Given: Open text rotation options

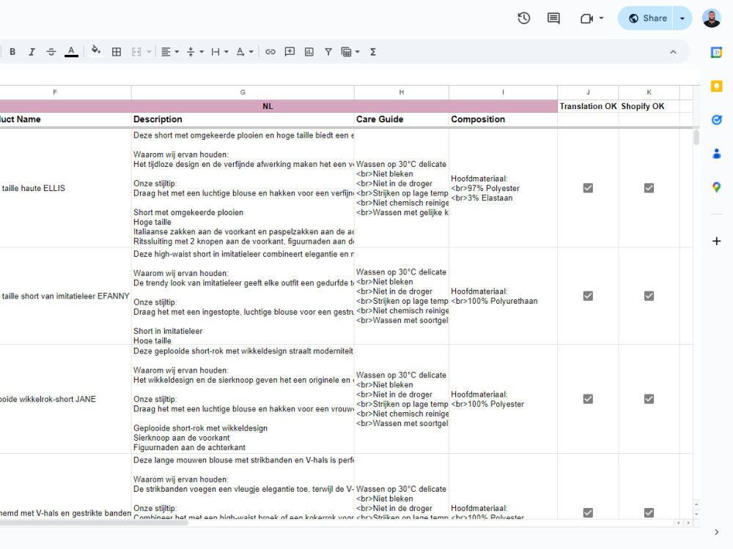Looking at the screenshot, I should 245,52.
